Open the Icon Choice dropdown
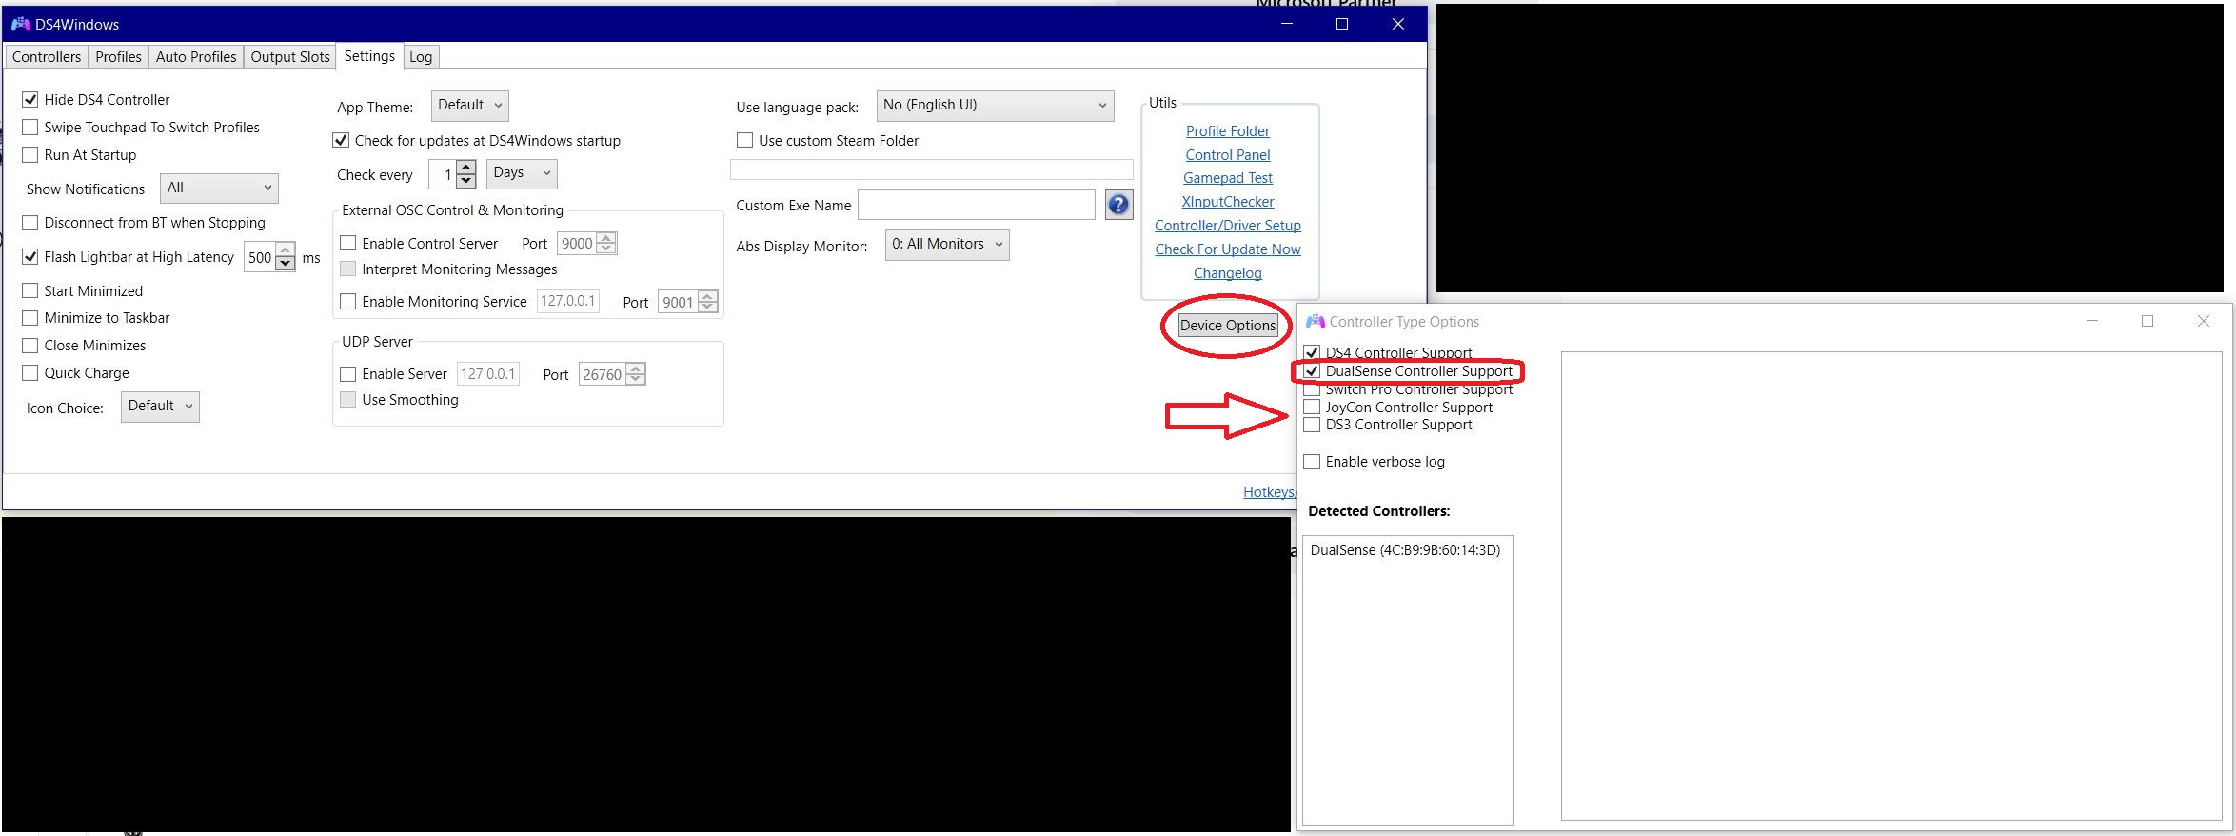The height and width of the screenshot is (836, 2236). pyautogui.click(x=160, y=407)
